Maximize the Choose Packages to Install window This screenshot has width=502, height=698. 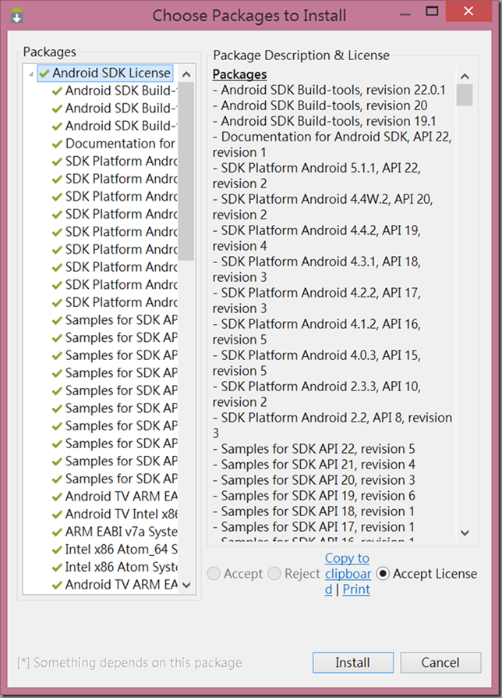click(432, 12)
